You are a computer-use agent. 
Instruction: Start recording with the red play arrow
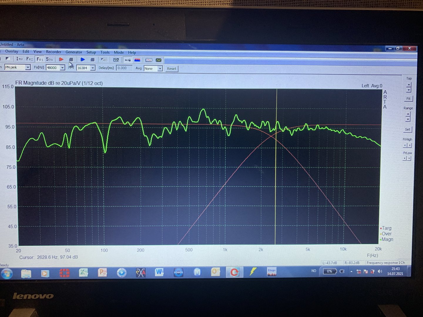[61, 59]
